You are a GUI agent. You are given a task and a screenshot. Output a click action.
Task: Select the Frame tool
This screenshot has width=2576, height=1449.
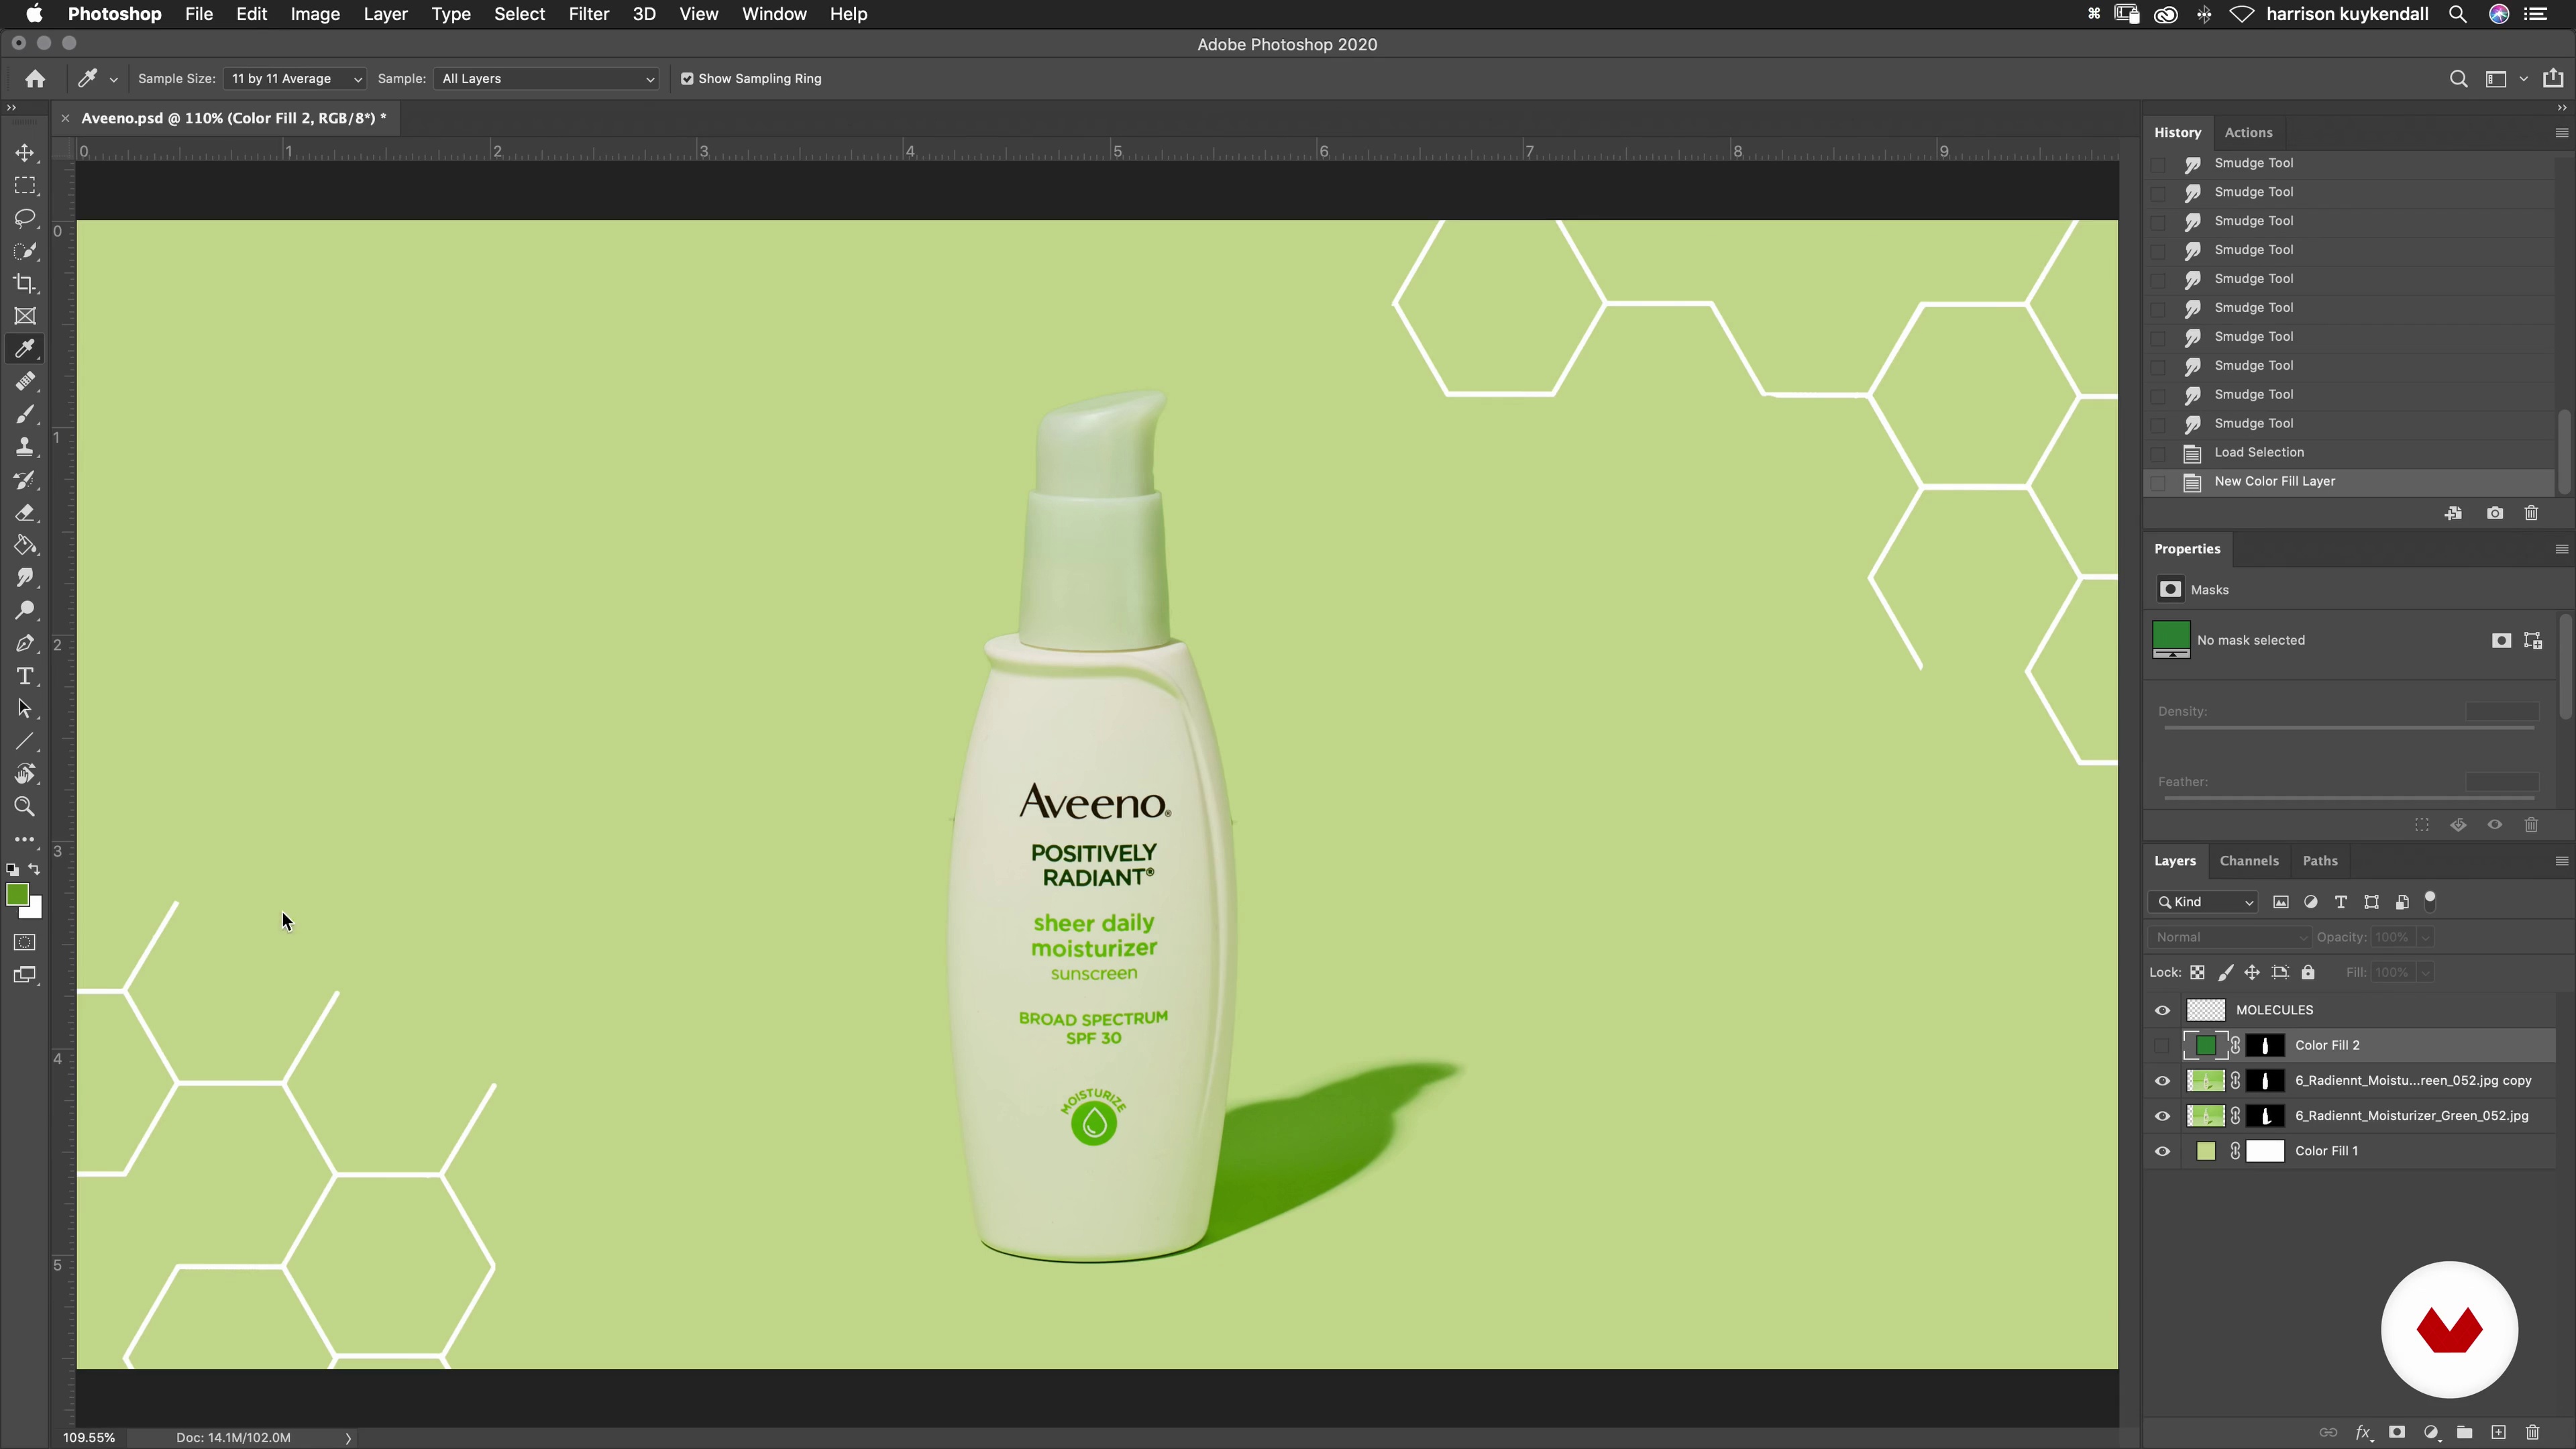(25, 317)
